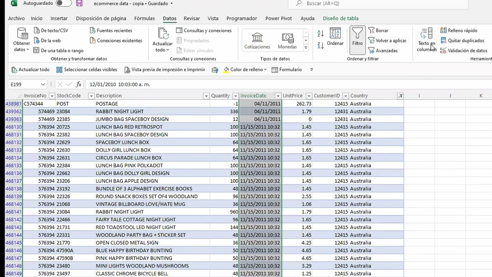Open Avanzadas filter options

pos(383,50)
